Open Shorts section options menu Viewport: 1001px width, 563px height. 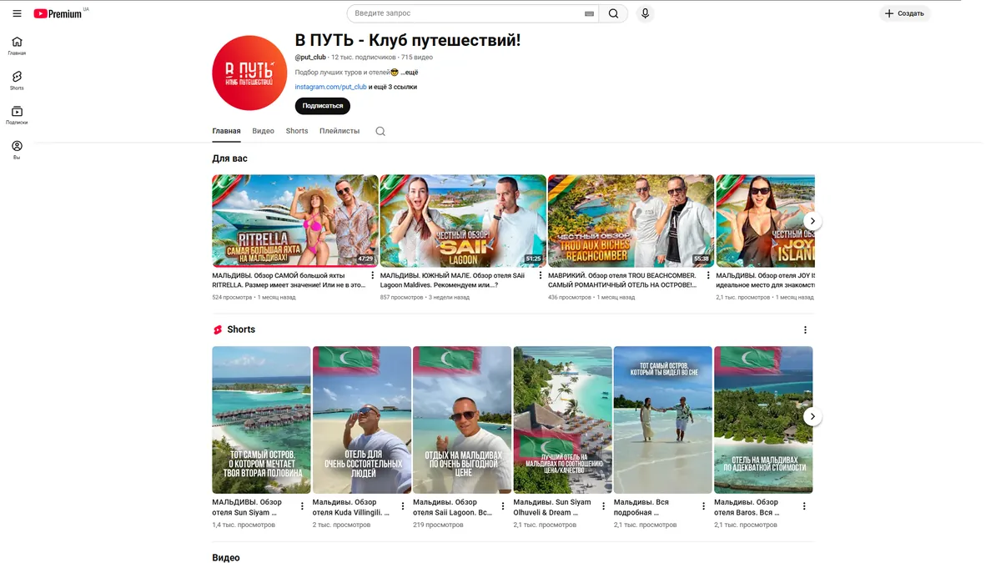(x=805, y=330)
